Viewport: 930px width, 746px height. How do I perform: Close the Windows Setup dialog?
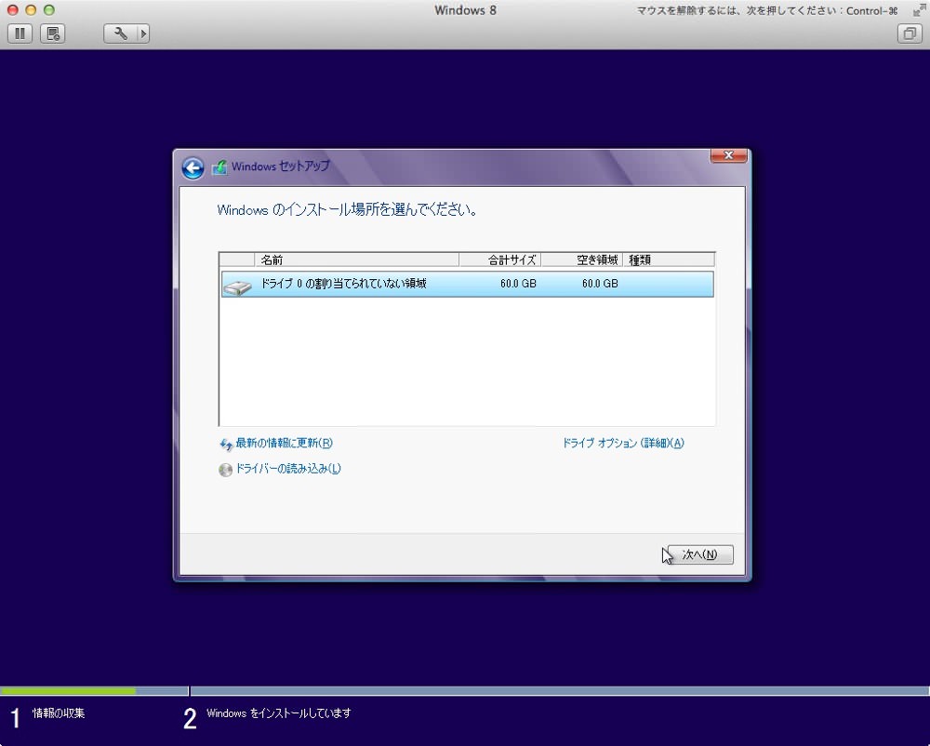point(728,155)
